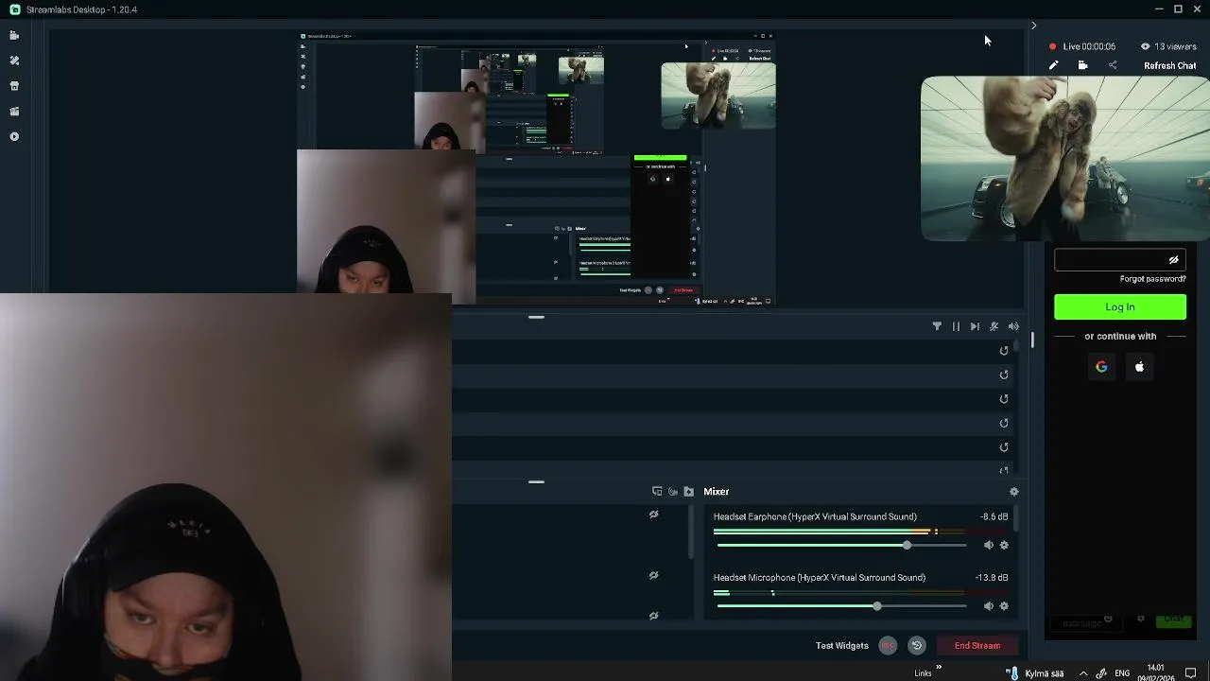Click Refresh Chat
Screen dimensions: 1210x681
pos(1169,65)
